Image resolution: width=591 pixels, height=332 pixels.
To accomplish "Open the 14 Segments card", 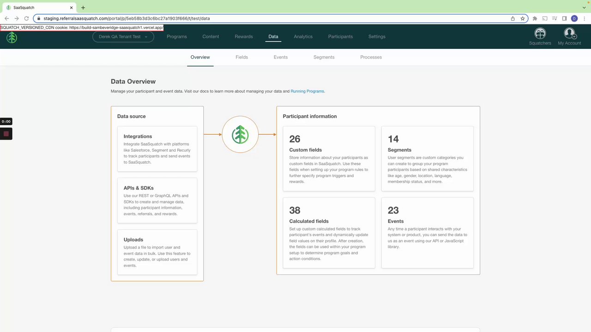I will 428,159.
